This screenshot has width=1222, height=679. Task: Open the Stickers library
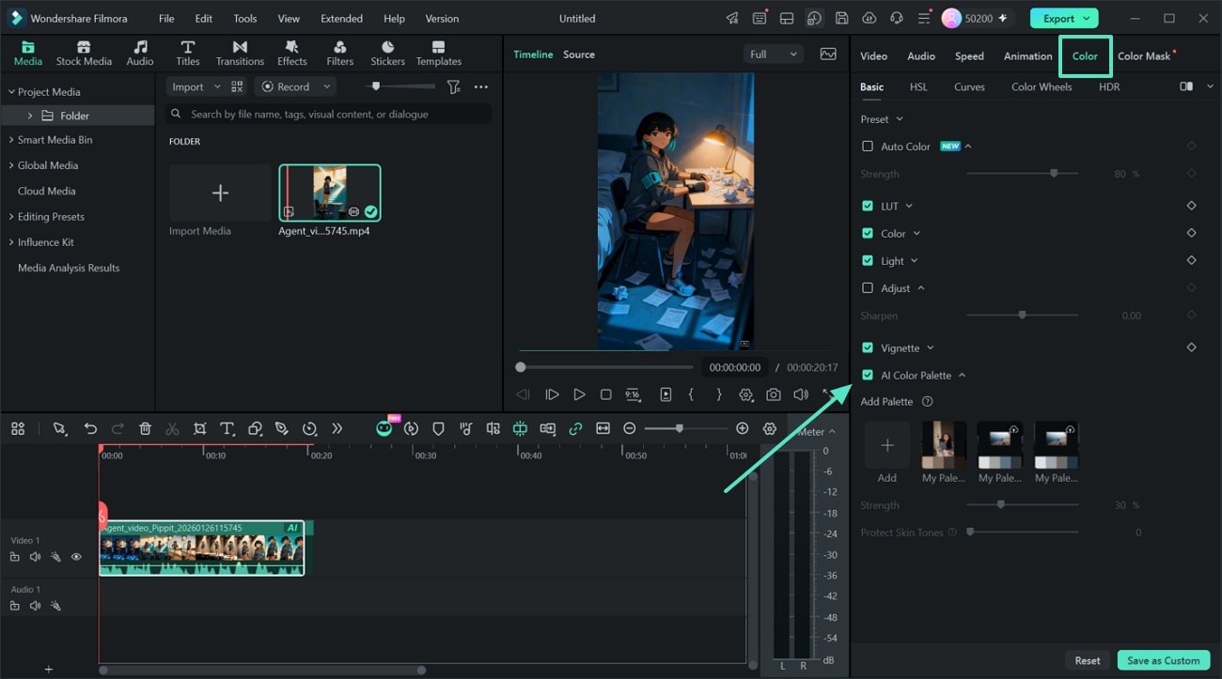(387, 54)
